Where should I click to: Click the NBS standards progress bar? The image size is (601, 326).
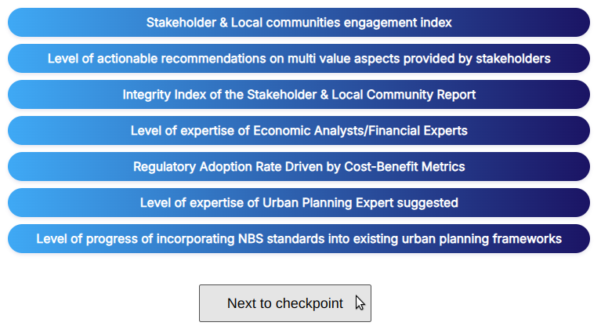click(x=299, y=238)
